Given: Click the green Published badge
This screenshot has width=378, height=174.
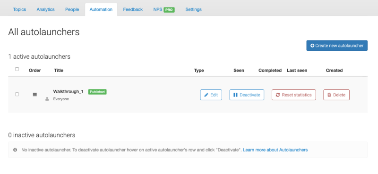Looking at the screenshot, I should click(x=97, y=92).
